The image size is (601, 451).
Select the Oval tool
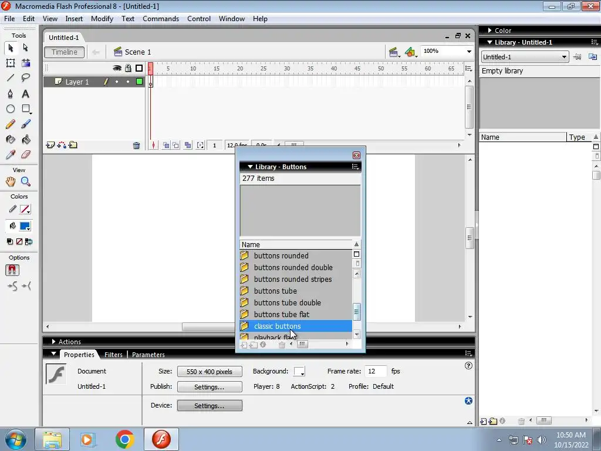coord(11,109)
